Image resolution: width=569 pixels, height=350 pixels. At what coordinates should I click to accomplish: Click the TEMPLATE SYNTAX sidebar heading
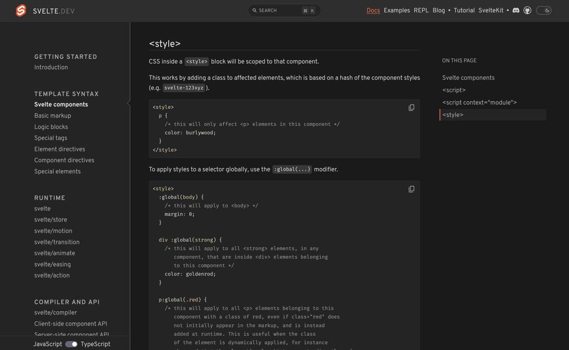tap(66, 94)
